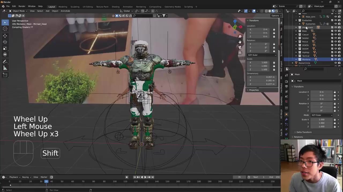Choose the 3D Cursor tool
Viewport: 343px width, 192px height.
(x=5, y=29)
